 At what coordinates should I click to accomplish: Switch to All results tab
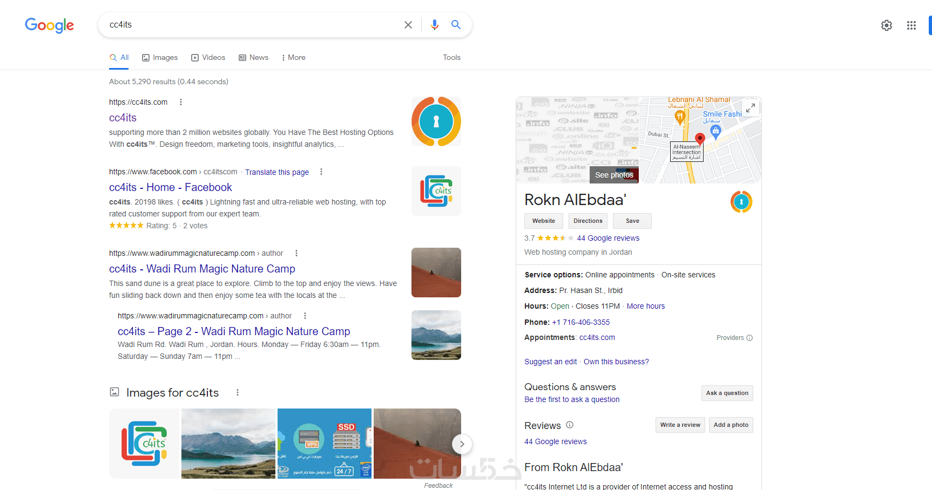click(x=119, y=58)
